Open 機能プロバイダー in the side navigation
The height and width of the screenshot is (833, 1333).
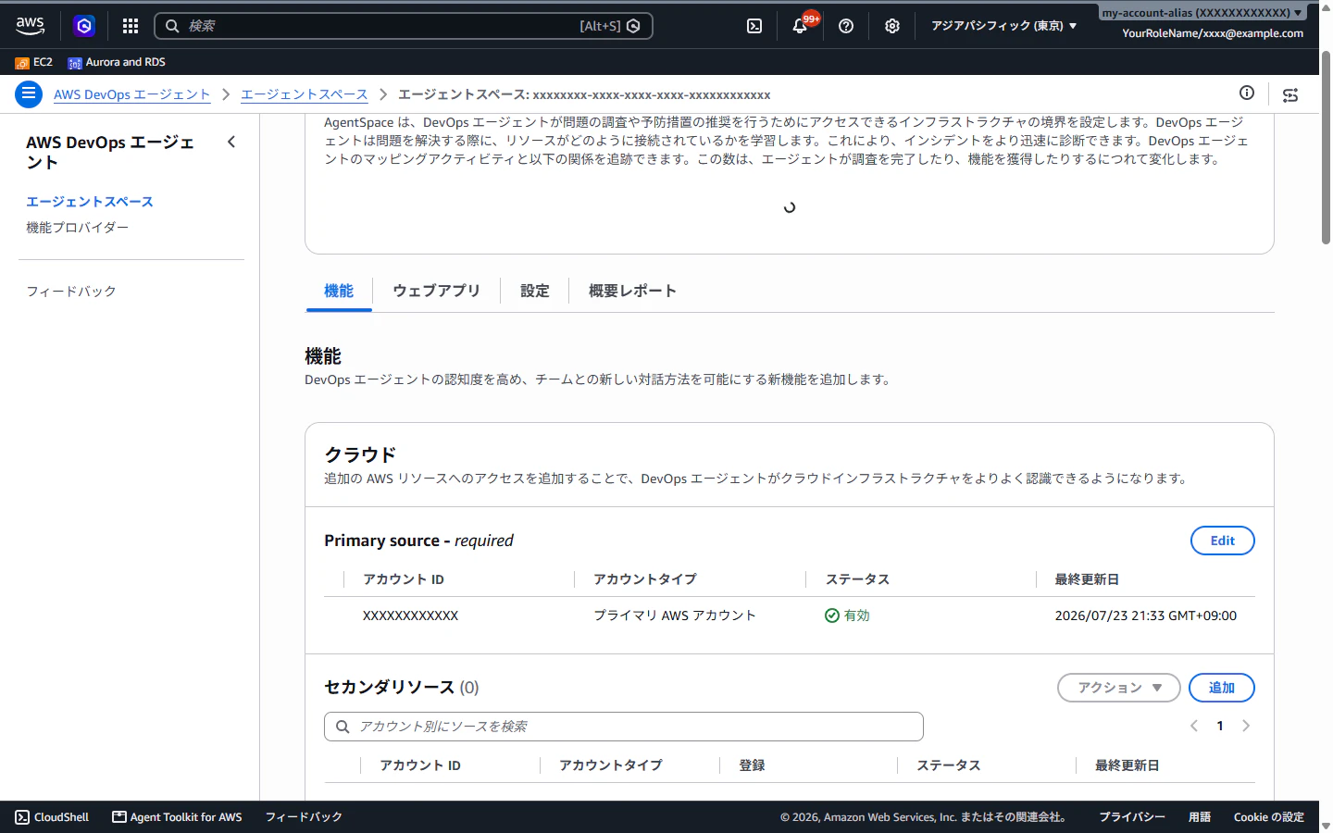(x=77, y=228)
